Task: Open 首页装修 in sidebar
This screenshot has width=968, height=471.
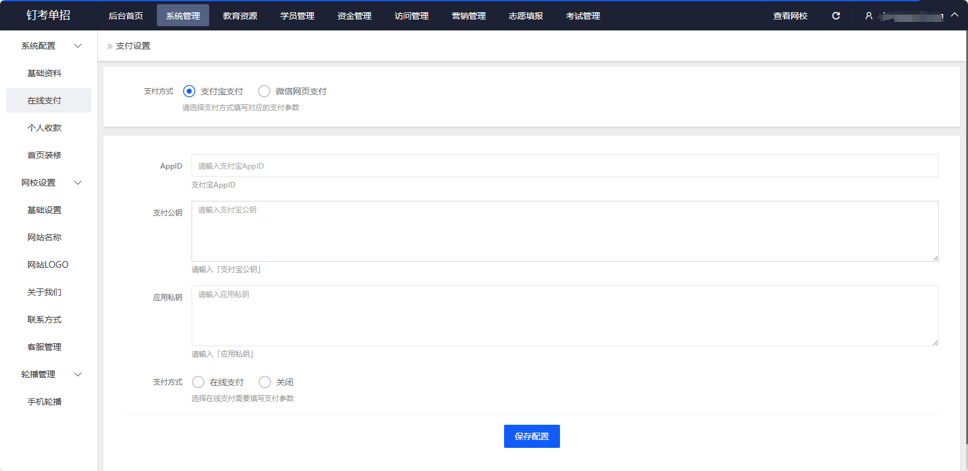Action: click(44, 155)
